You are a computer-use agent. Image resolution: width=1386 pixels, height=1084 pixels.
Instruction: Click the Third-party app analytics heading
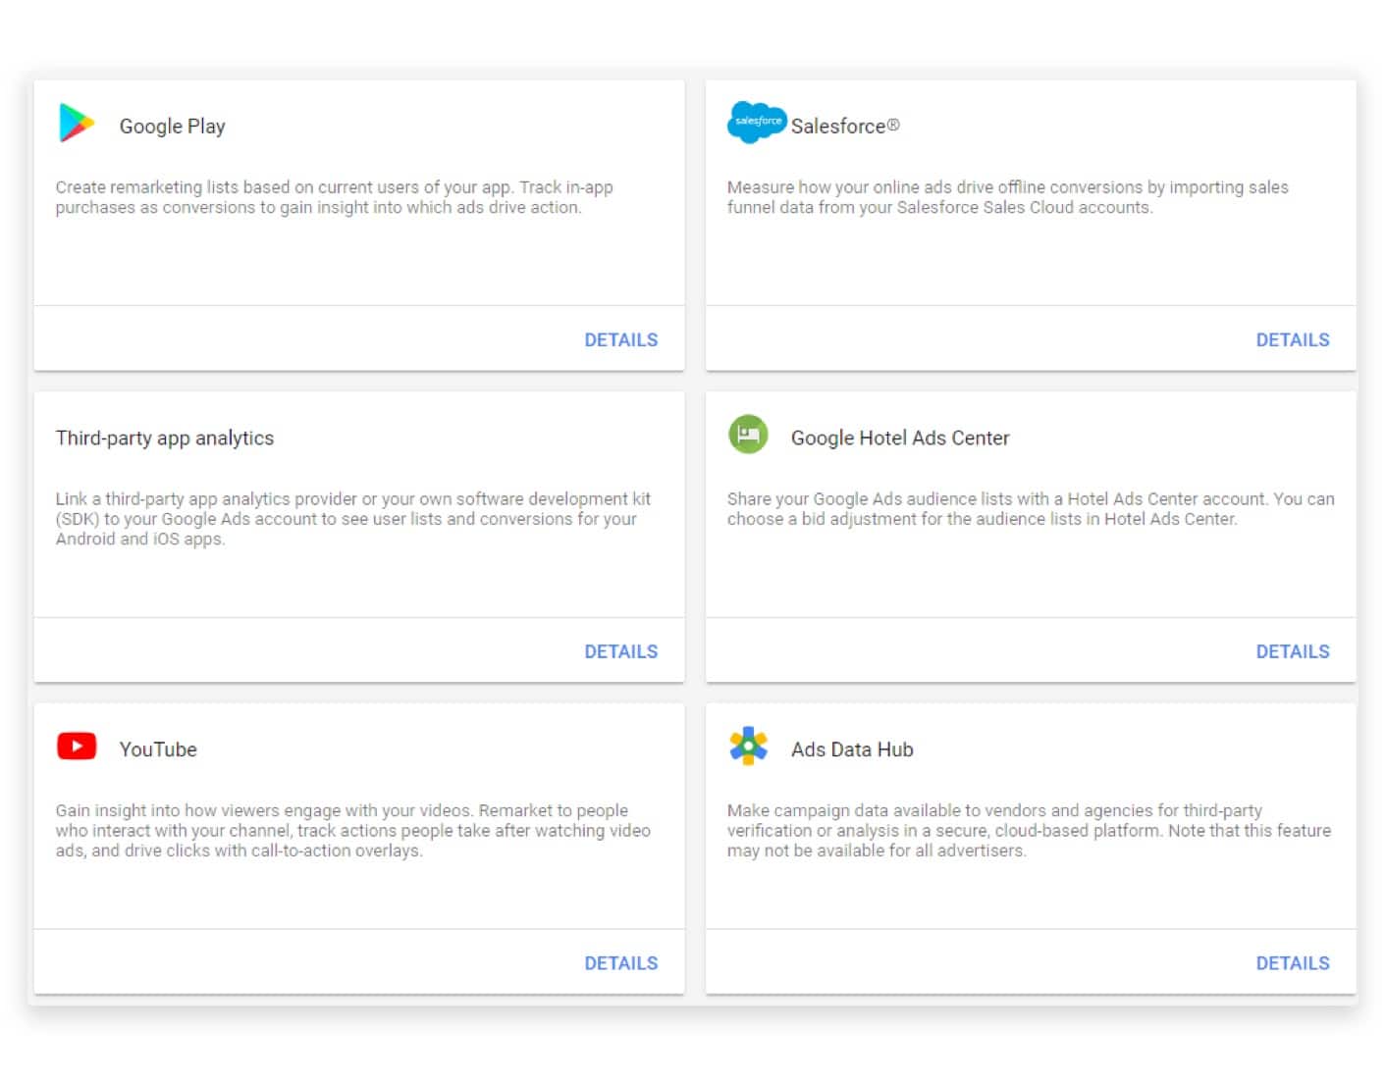click(x=165, y=439)
